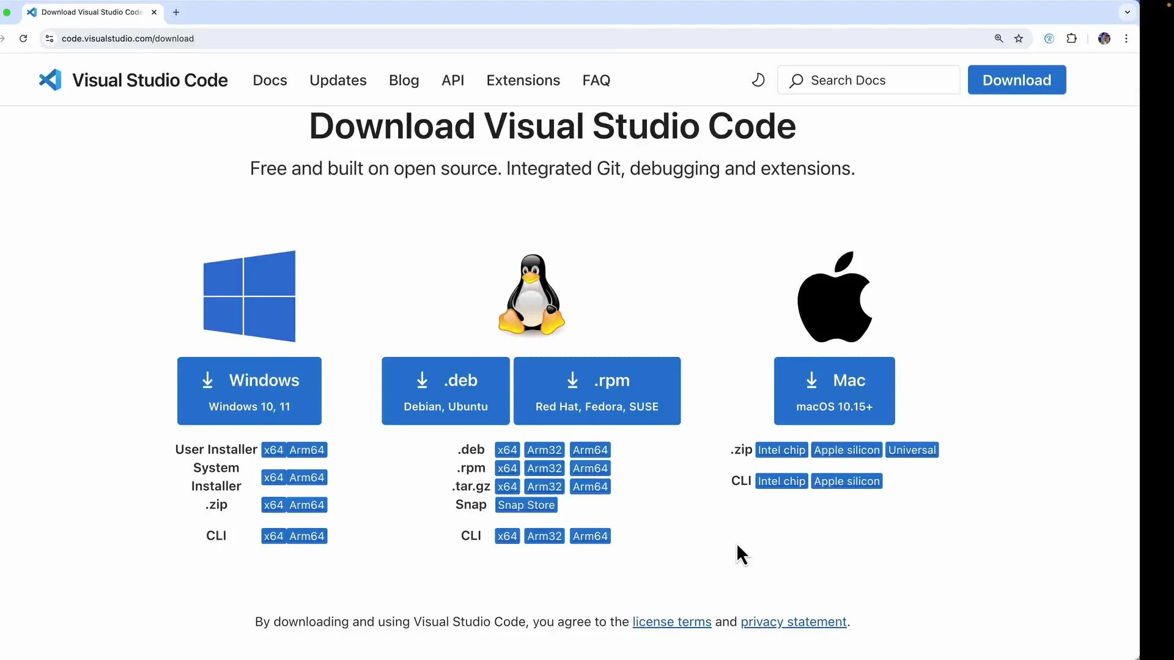Select Linux CLI Arm32 download
The height and width of the screenshot is (660, 1174).
click(545, 536)
